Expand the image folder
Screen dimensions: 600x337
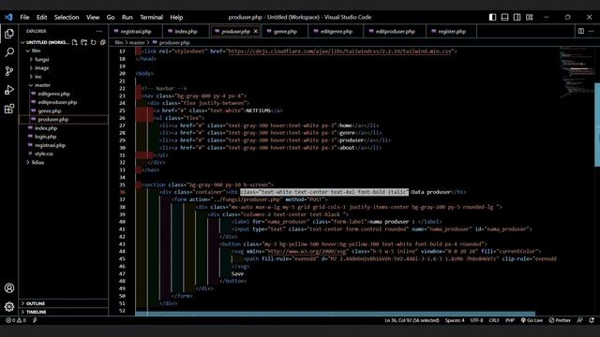tap(31, 68)
